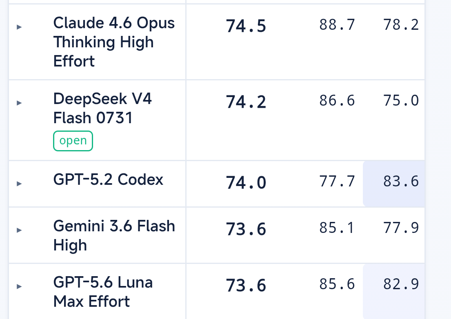Select the DeepSeek V4 Flash 0731 model name
This screenshot has width=451, height=319.
click(102, 109)
